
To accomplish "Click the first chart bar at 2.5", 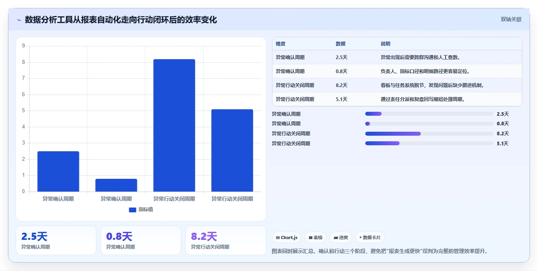I will (58, 171).
